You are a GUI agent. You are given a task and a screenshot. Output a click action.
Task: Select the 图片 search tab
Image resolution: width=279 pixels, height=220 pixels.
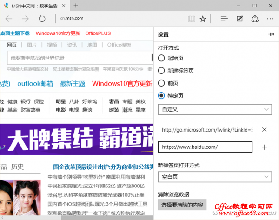(32, 45)
